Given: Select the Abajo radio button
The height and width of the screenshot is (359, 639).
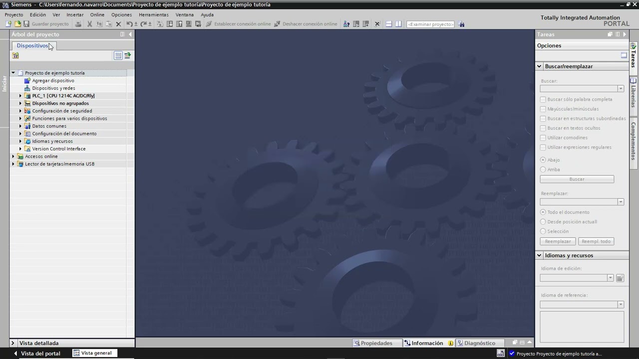Looking at the screenshot, I should click(x=543, y=160).
